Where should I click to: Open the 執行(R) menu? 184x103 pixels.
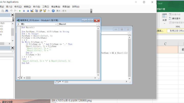(37, 7)
